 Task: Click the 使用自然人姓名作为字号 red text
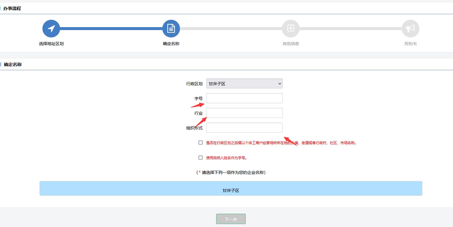226,158
